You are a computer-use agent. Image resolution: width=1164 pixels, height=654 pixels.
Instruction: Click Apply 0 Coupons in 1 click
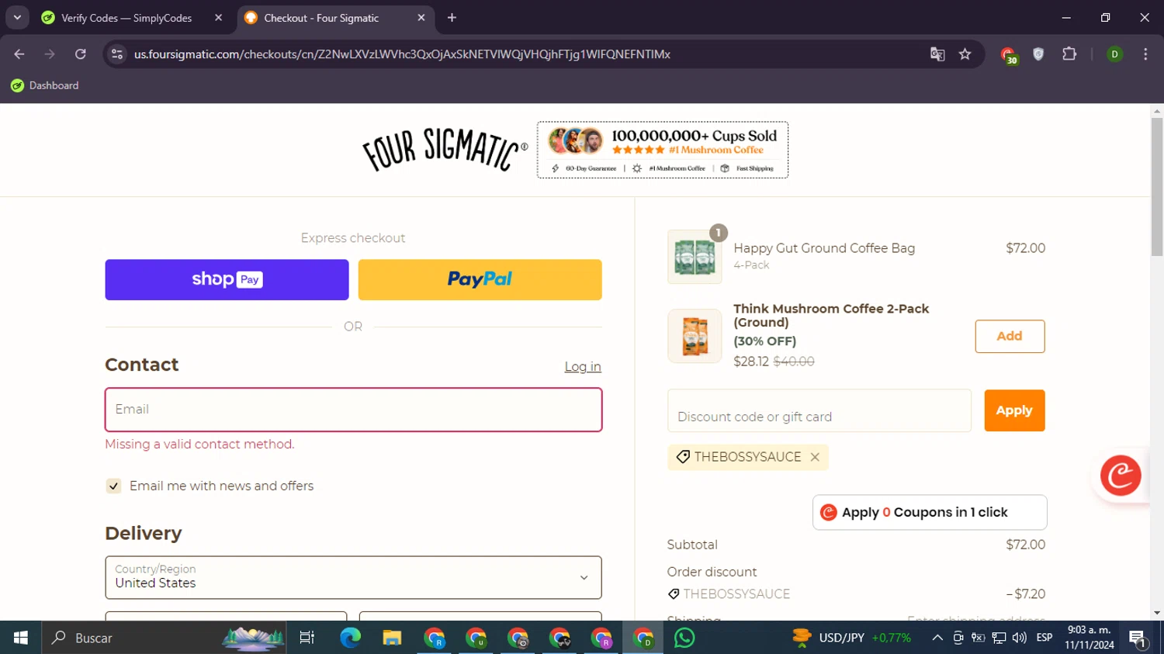point(930,512)
